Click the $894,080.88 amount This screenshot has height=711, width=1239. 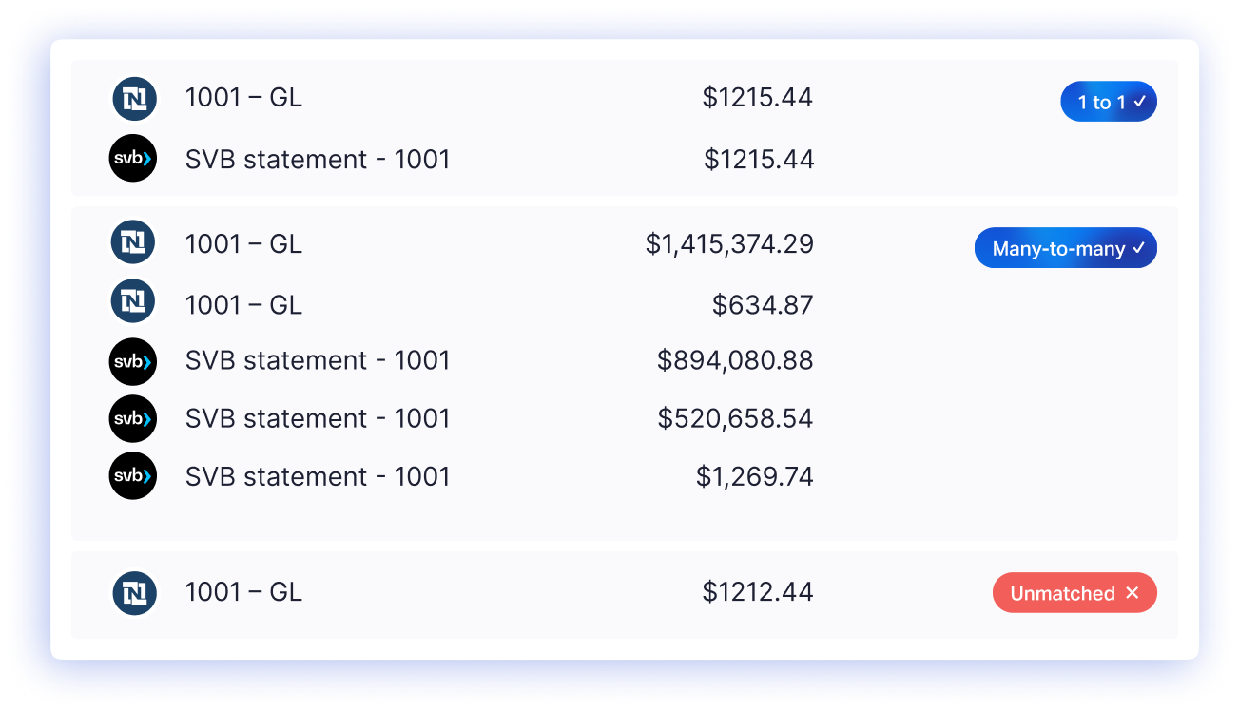[x=735, y=361]
